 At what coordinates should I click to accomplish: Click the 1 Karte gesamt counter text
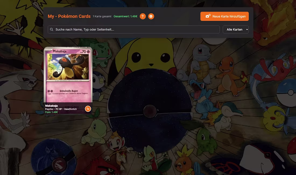click(102, 16)
